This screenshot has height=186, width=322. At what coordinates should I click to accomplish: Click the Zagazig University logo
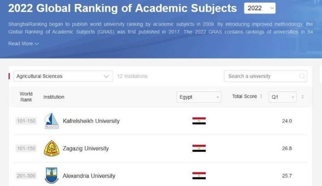(51, 148)
